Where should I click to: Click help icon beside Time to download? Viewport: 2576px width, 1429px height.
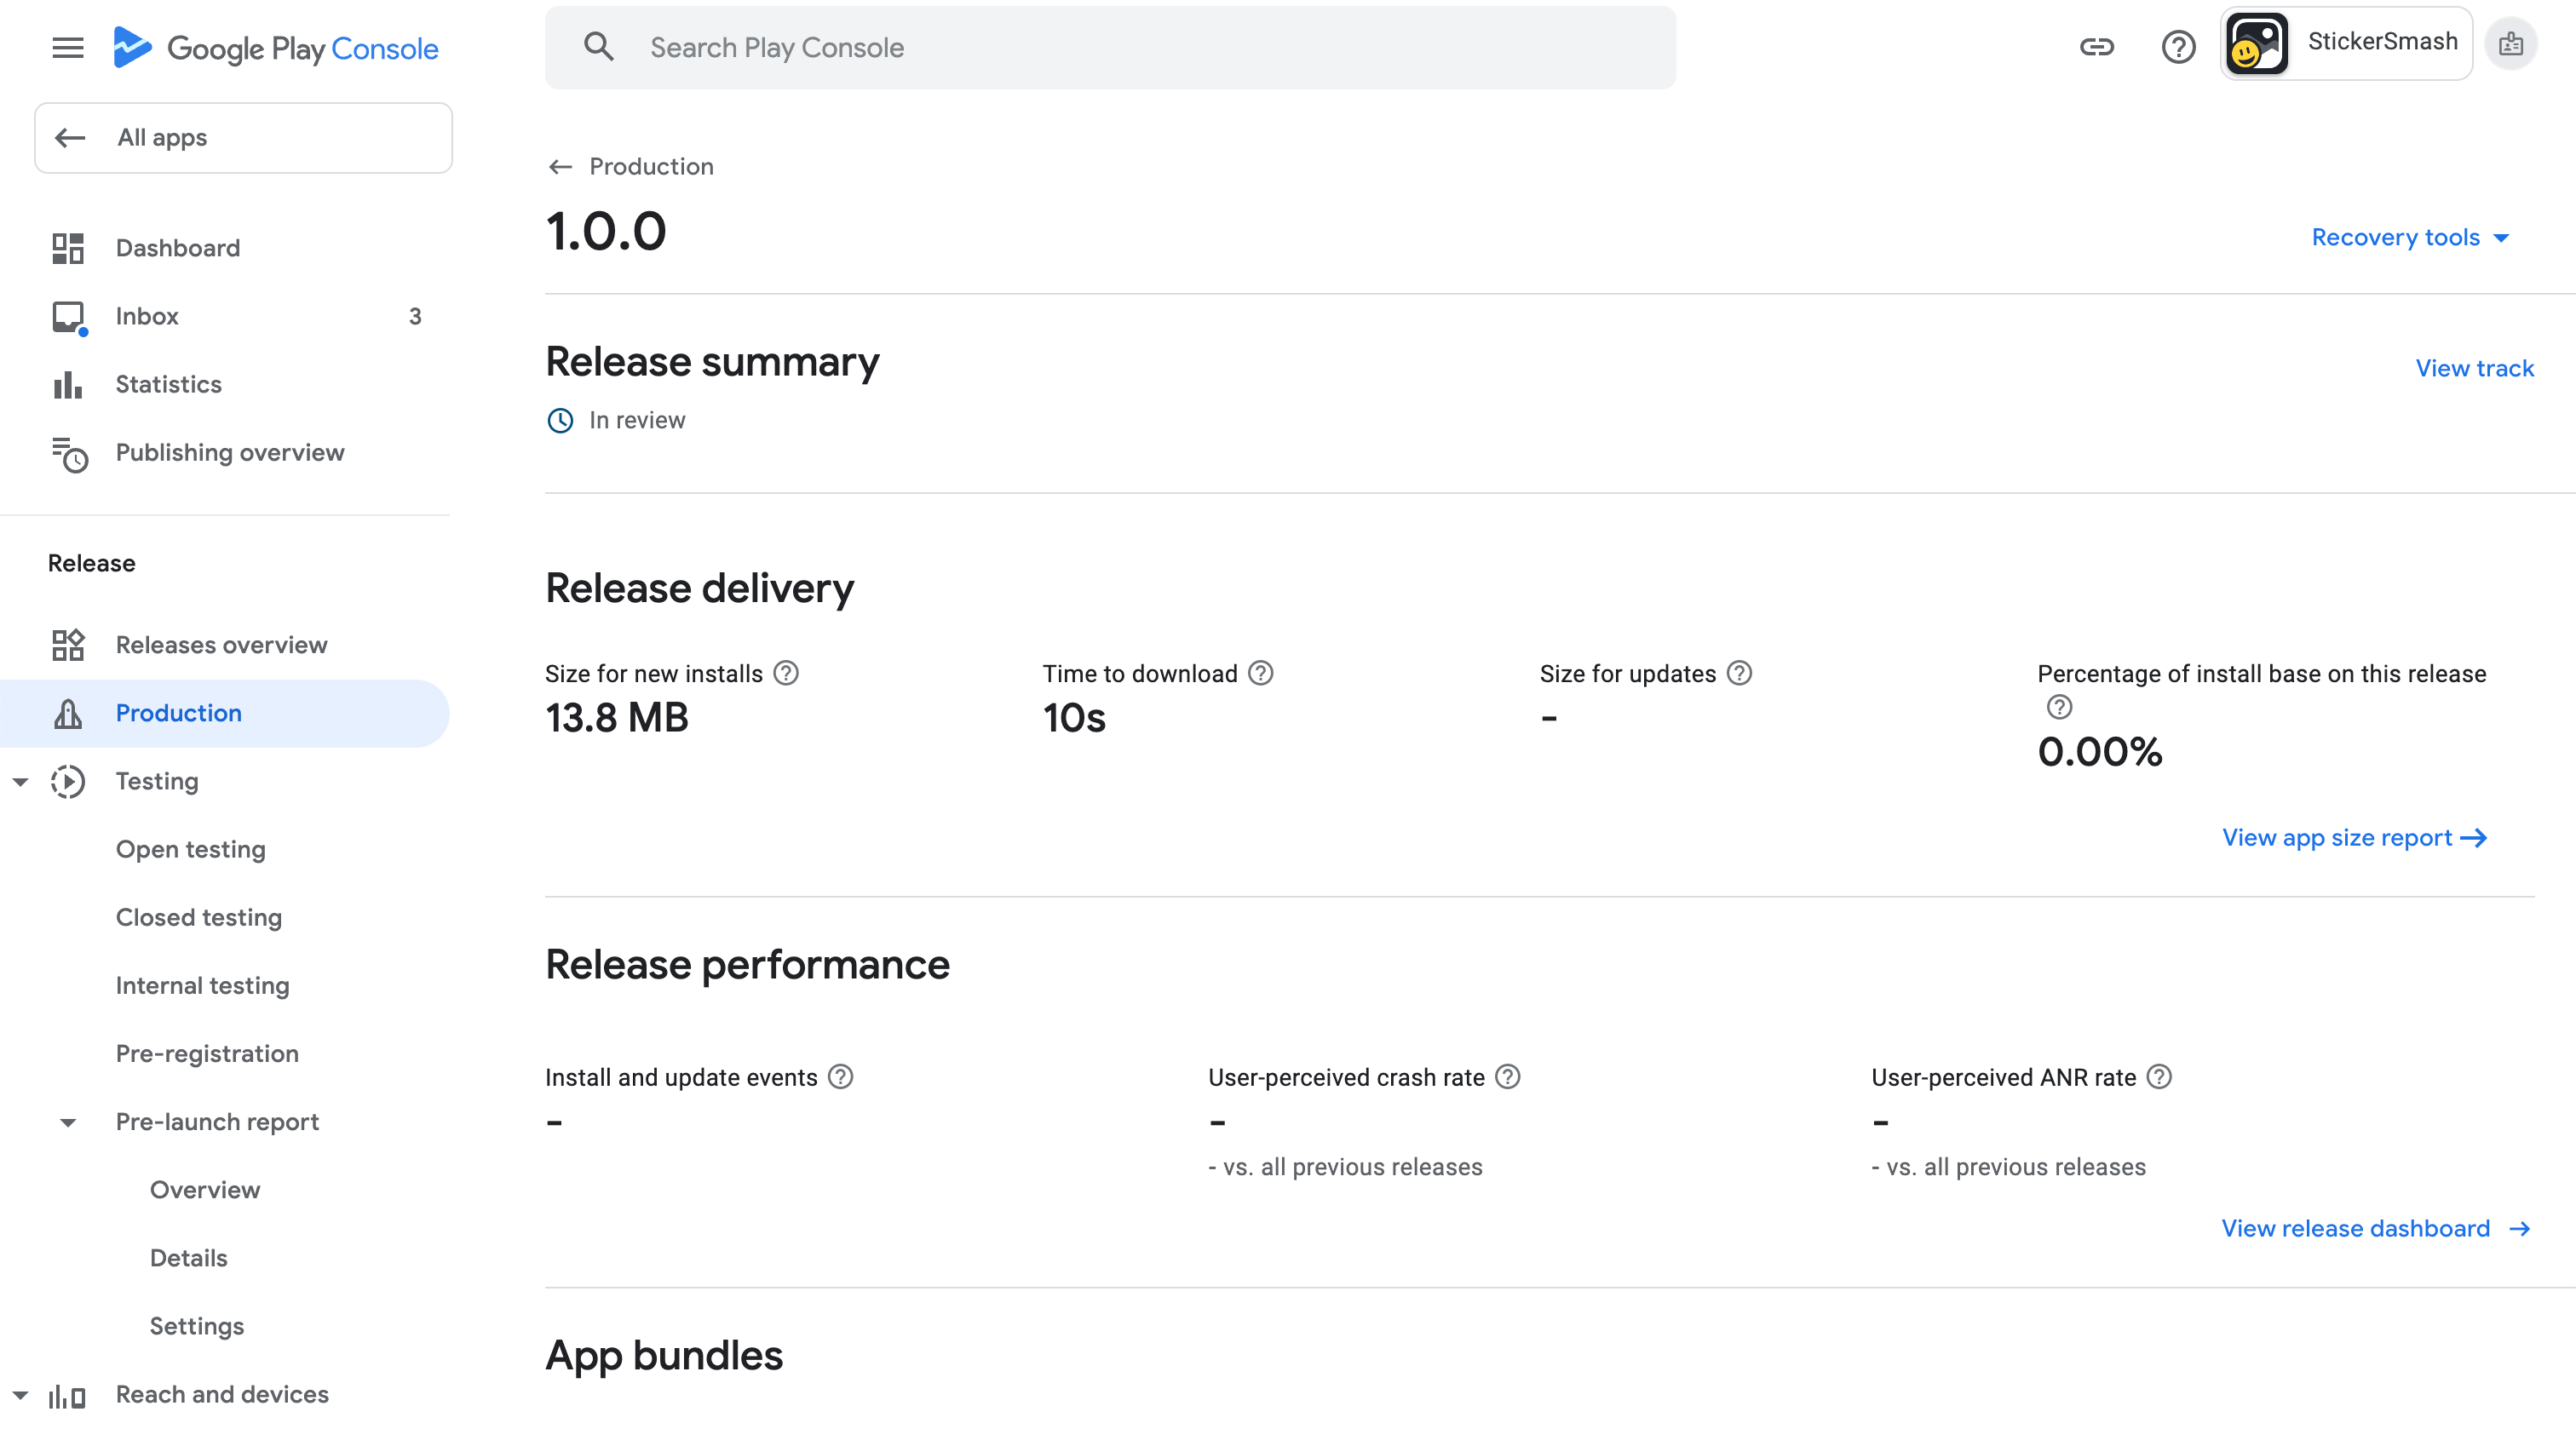point(1261,673)
